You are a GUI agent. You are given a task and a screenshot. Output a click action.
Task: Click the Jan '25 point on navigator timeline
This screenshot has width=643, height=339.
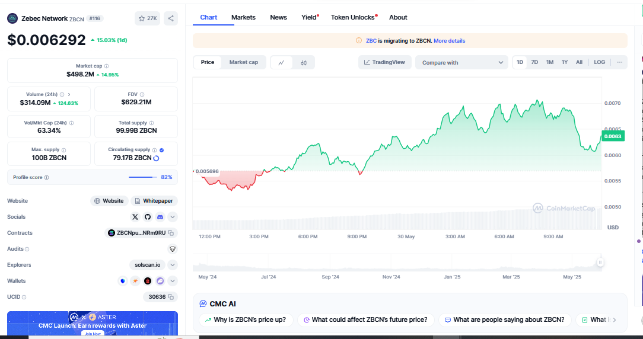452,277
